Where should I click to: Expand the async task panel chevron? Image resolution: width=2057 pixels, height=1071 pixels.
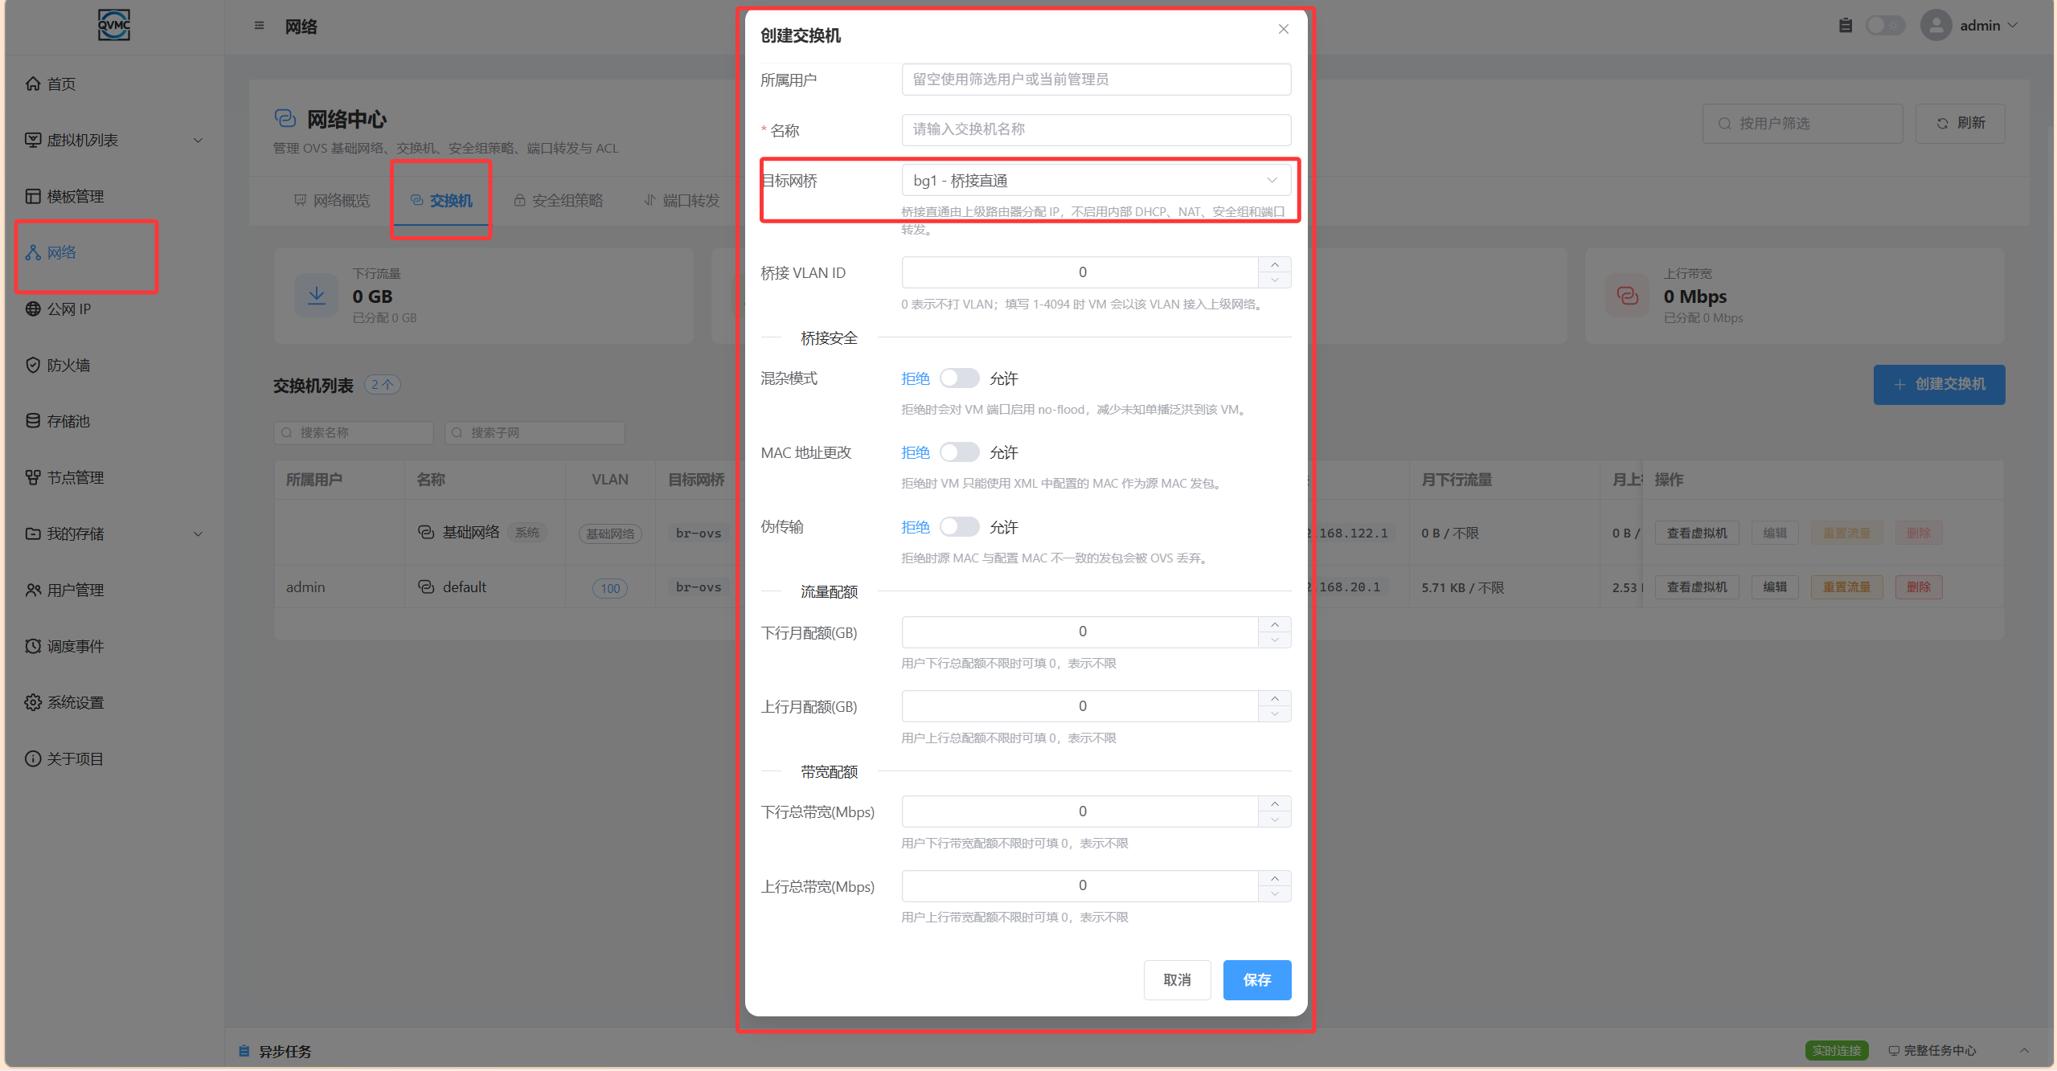(2025, 1050)
